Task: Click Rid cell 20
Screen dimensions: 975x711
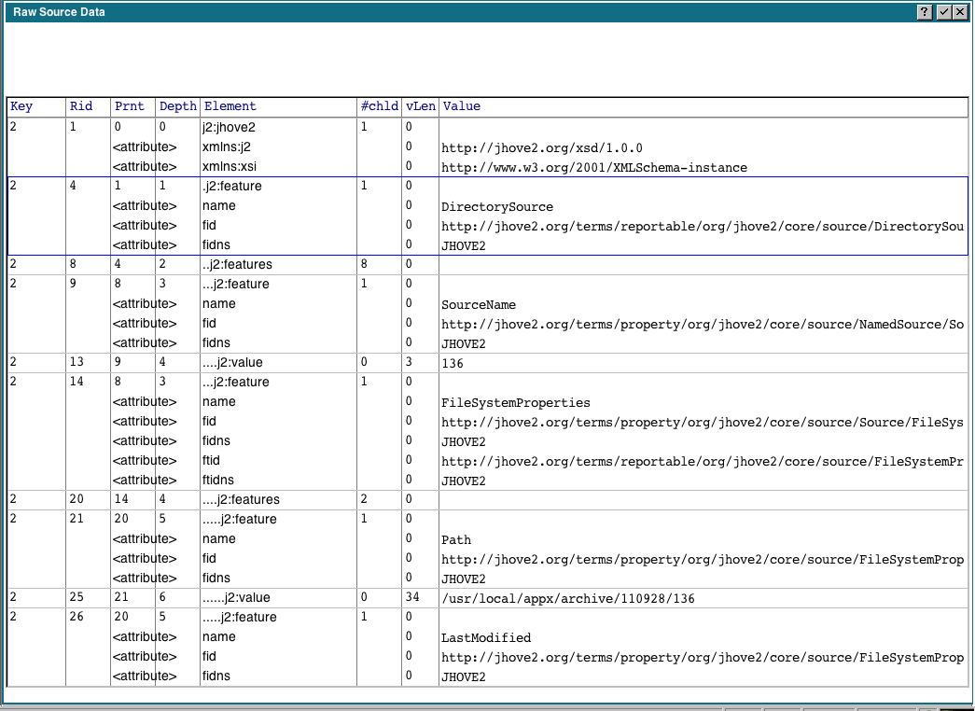Action: [77, 499]
